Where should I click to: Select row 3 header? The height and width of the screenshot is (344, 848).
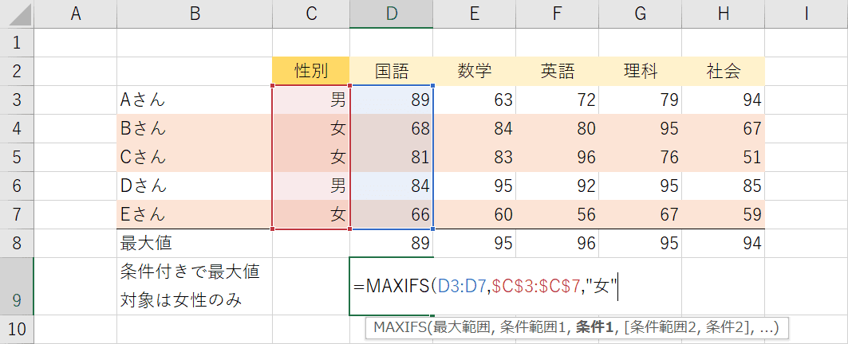17,100
